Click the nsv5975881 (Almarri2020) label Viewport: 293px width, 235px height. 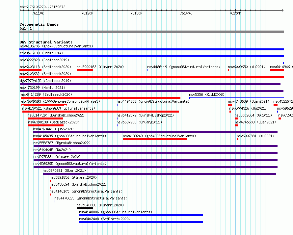point(57,157)
